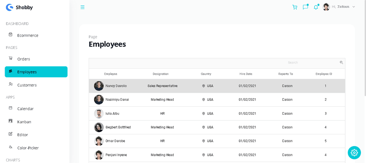Select the name Nancy Davolio
This screenshot has width=366, height=163.
(x=116, y=86)
